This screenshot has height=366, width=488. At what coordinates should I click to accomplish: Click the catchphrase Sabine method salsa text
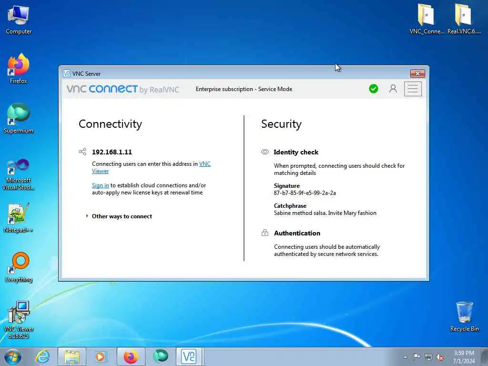pyautogui.click(x=325, y=213)
